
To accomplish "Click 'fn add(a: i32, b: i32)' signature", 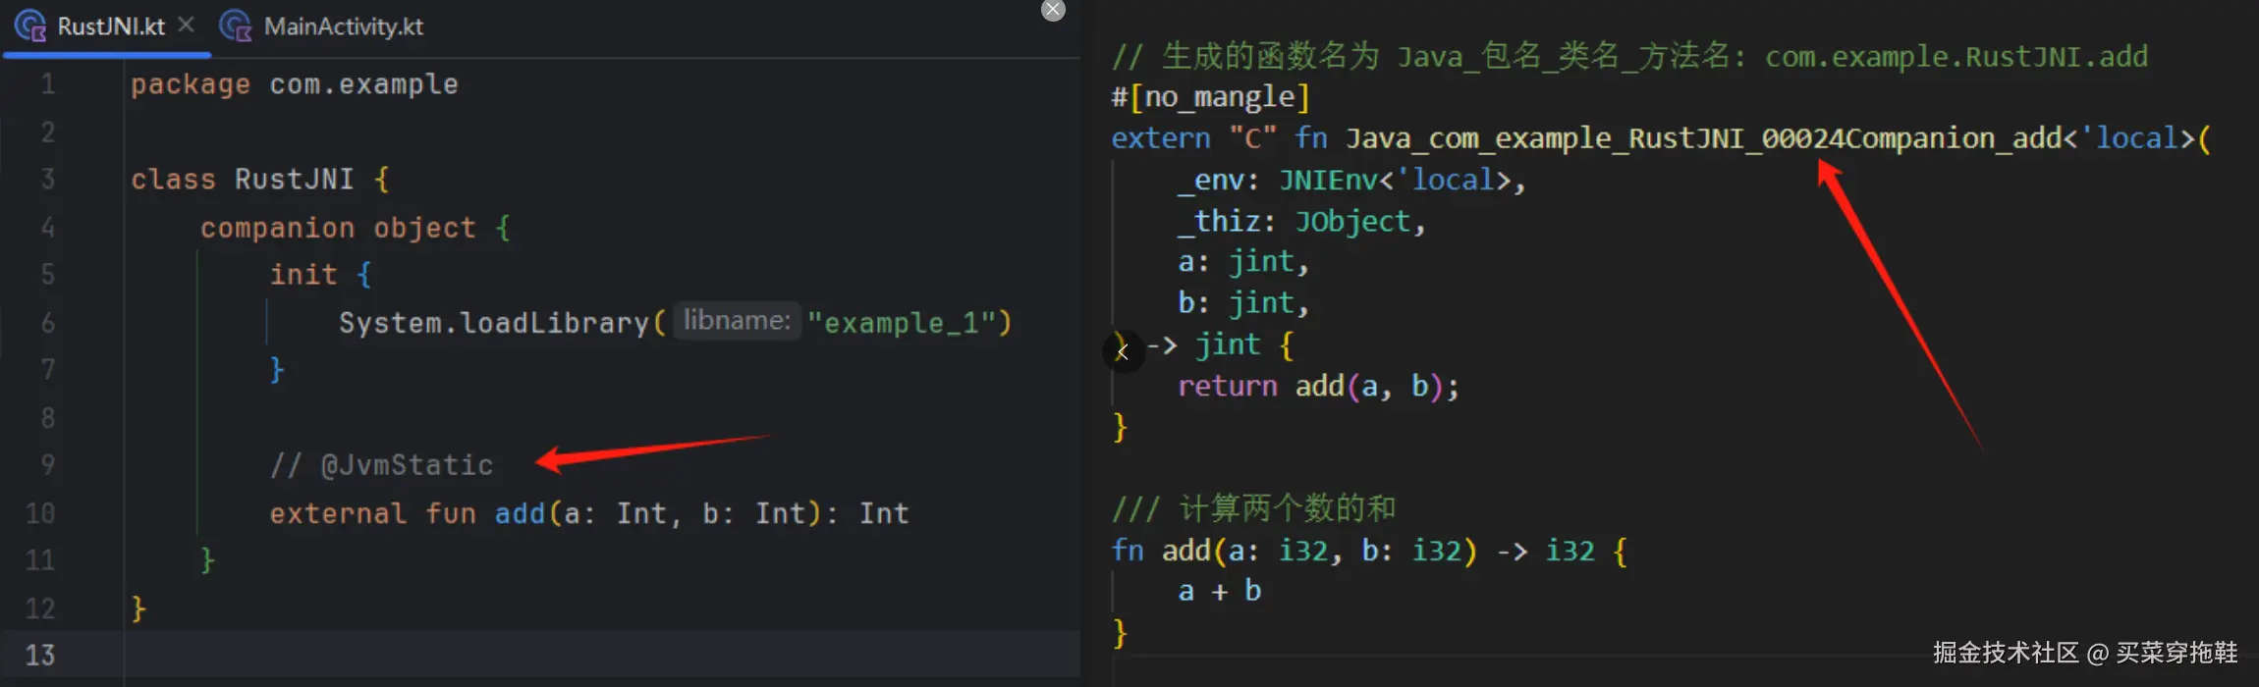I will [x=1294, y=551].
